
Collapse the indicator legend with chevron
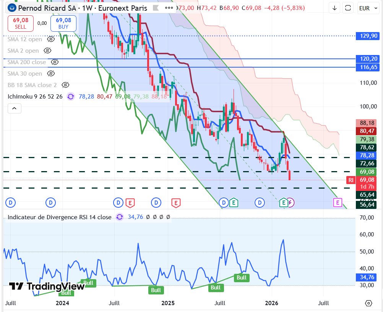click(x=14, y=108)
